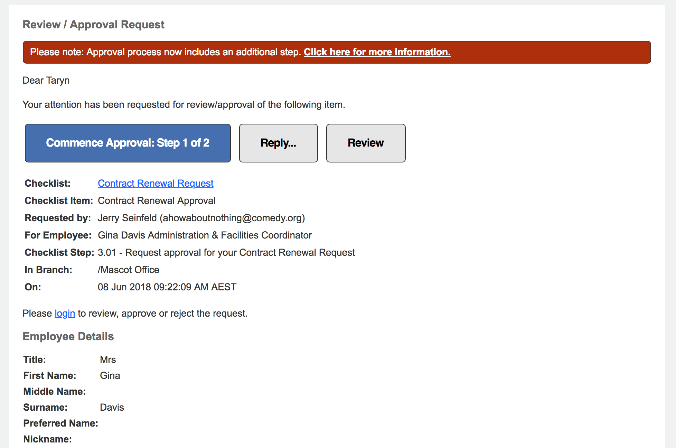Click the 'Dear Taryn' greeting

click(46, 80)
